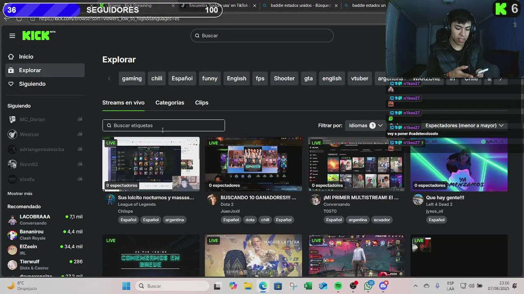524x294 pixels.
Task: Open File Explorer from the taskbar
Action: (248, 286)
